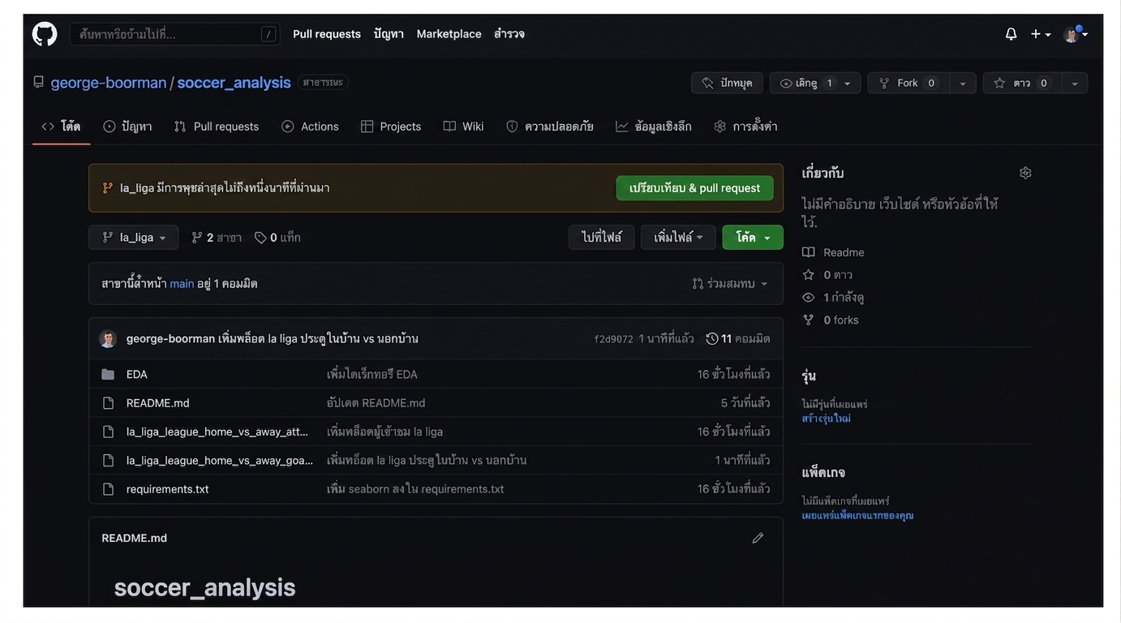The width and height of the screenshot is (1121, 623).
Task: Open ปัญหา in top navigation
Action: (x=389, y=34)
